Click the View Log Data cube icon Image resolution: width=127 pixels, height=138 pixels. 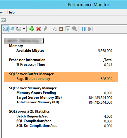pos(12,29)
